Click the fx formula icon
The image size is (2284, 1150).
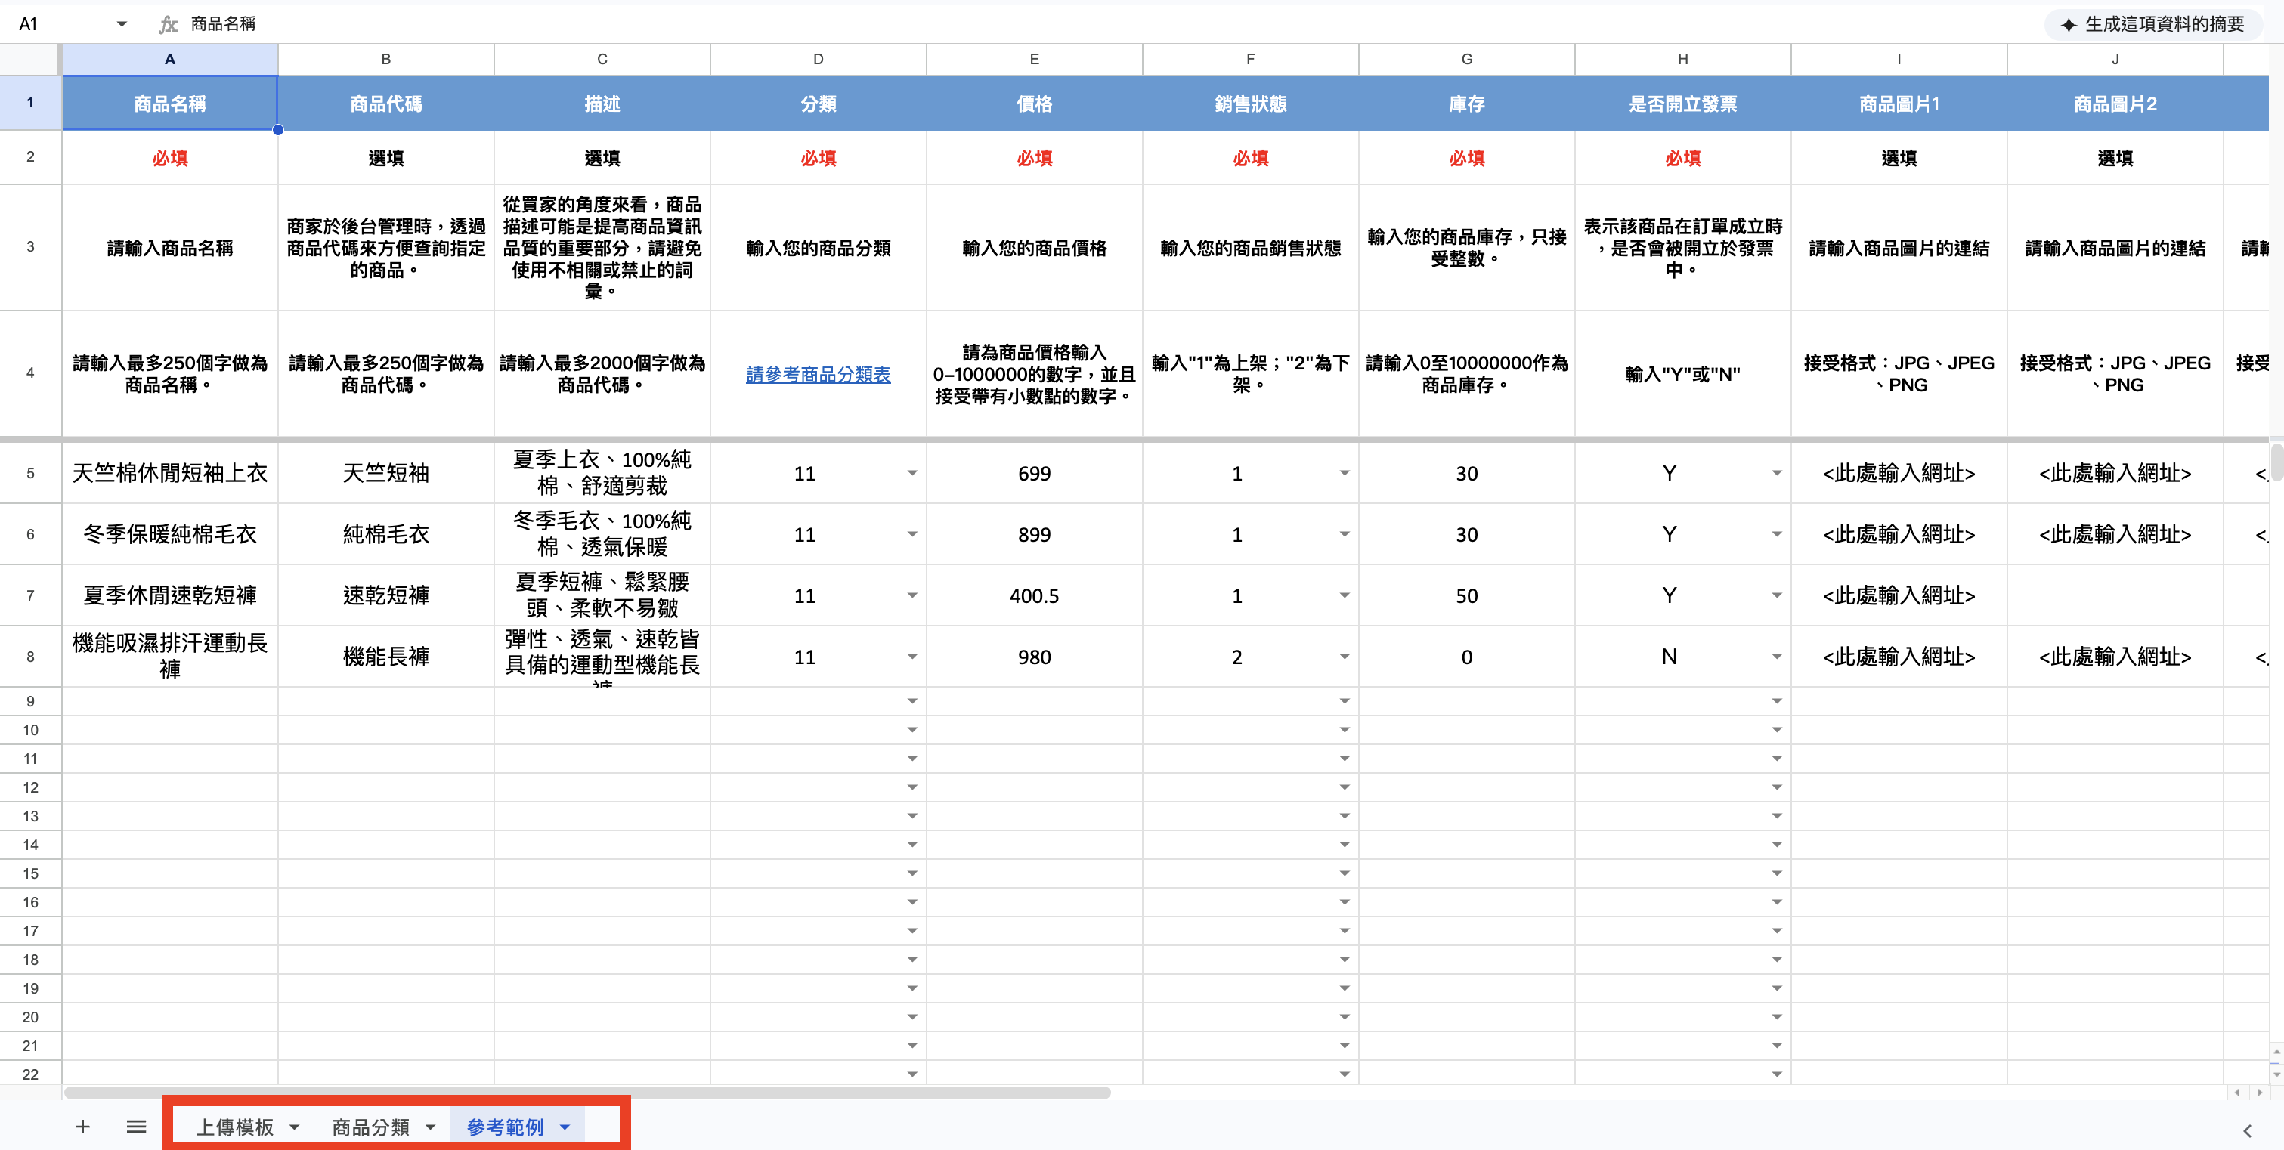(x=168, y=24)
